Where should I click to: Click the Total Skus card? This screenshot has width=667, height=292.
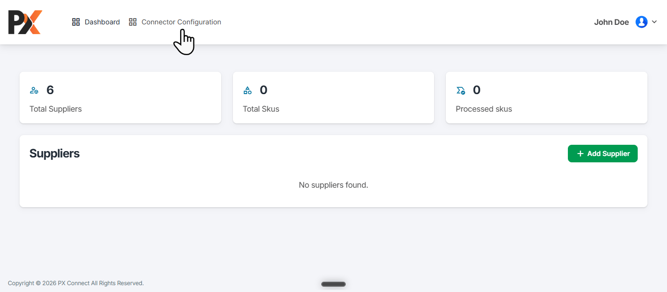pyautogui.click(x=333, y=97)
